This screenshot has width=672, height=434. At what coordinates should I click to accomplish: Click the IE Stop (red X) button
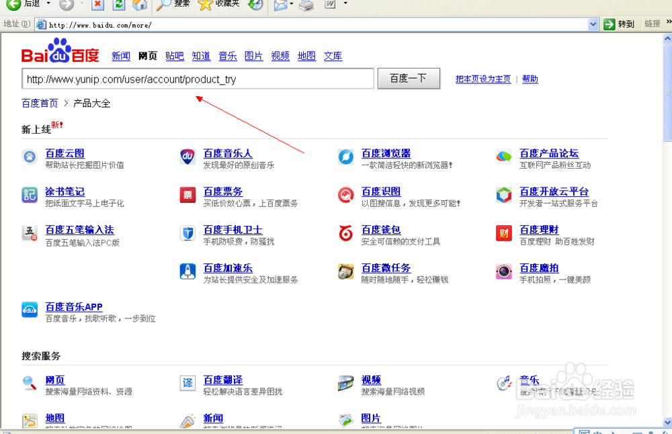(98, 4)
